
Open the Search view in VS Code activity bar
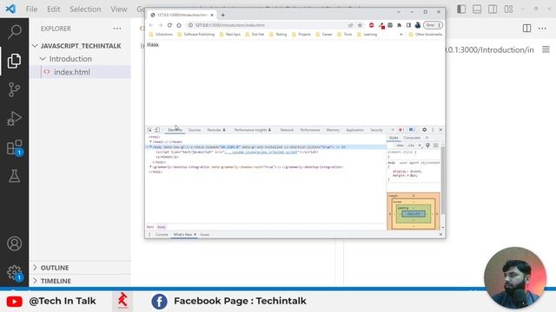pyautogui.click(x=14, y=32)
